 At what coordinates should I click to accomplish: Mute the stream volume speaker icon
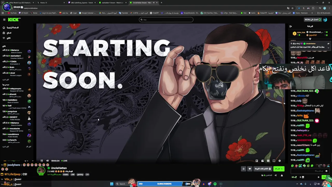coord(47,161)
